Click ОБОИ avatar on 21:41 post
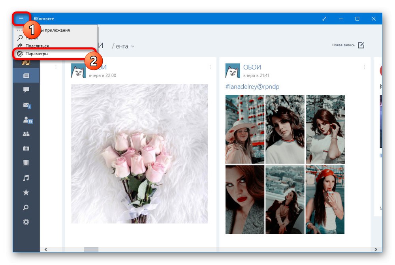Screen dimensions: 395x265 233,71
